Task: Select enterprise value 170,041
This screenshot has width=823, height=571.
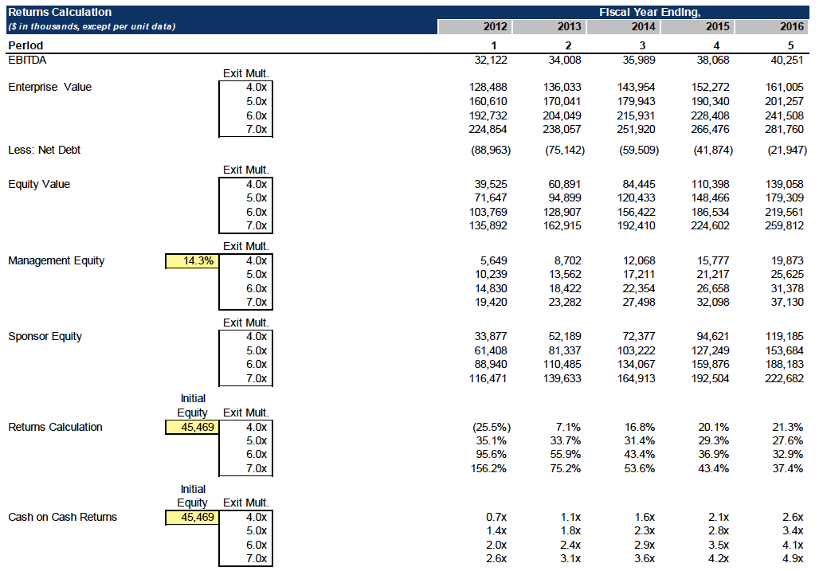Action: pyautogui.click(x=562, y=101)
